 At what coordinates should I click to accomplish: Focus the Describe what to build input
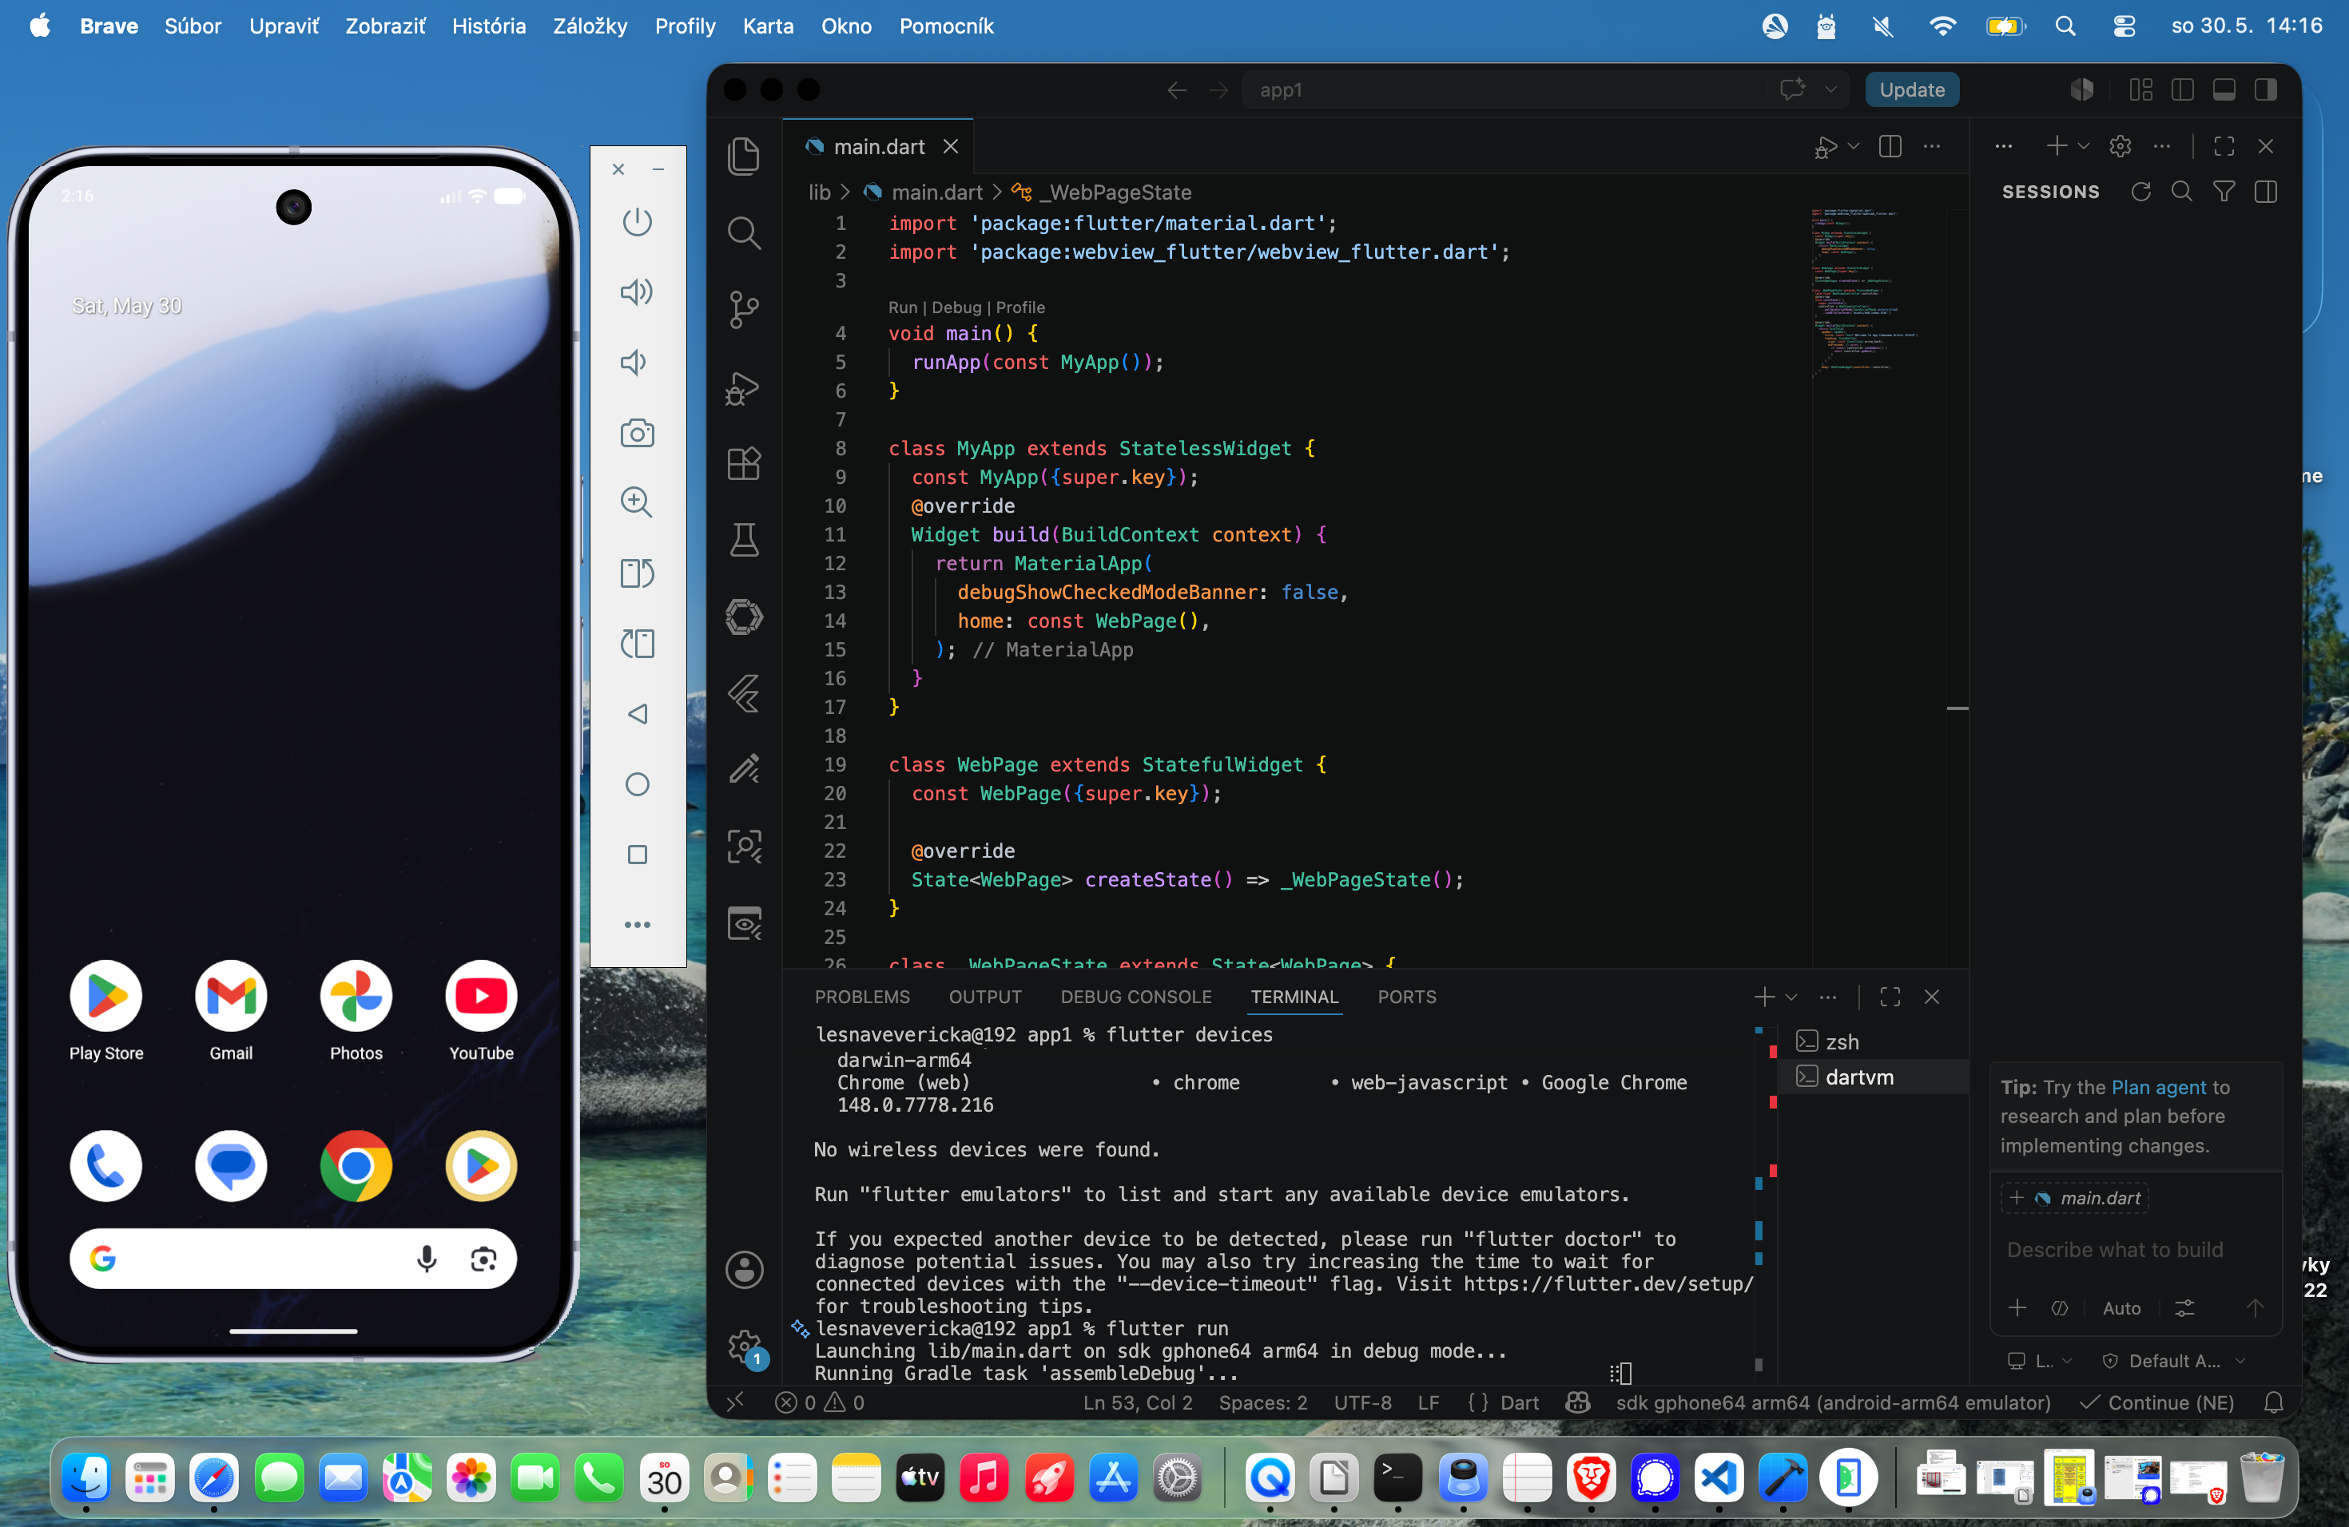(x=2135, y=1250)
